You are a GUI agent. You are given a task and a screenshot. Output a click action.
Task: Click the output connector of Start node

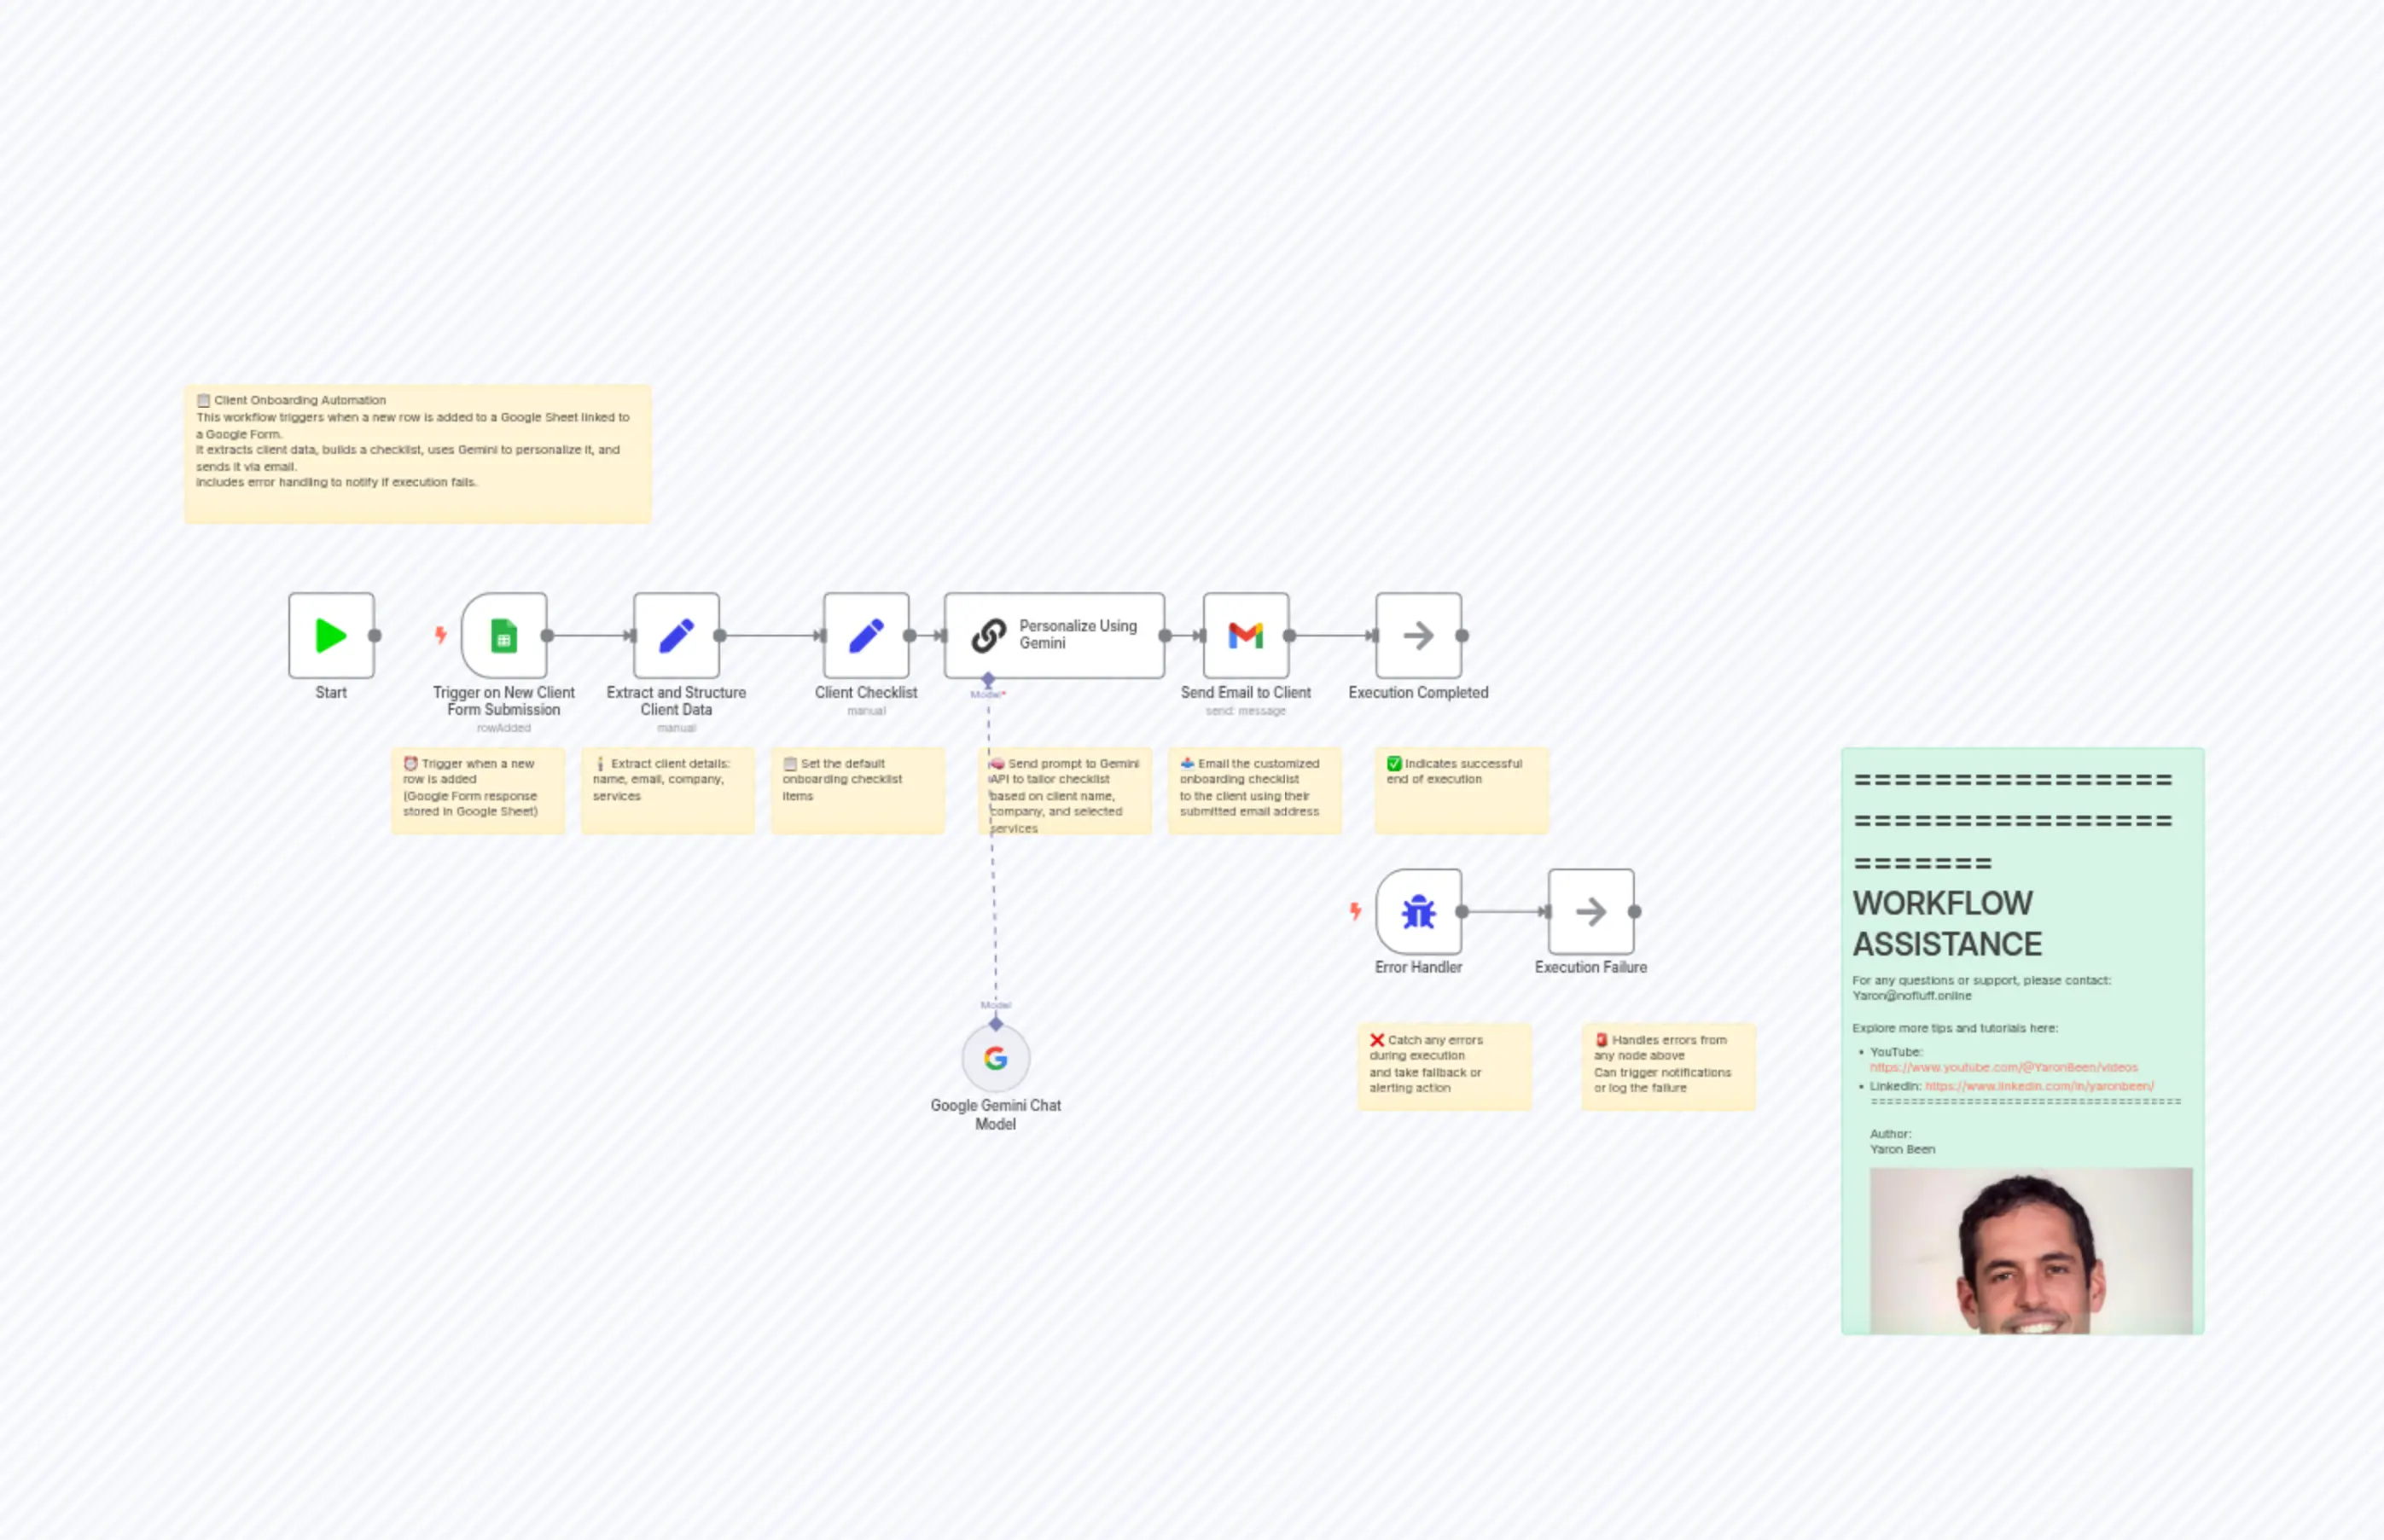(375, 636)
